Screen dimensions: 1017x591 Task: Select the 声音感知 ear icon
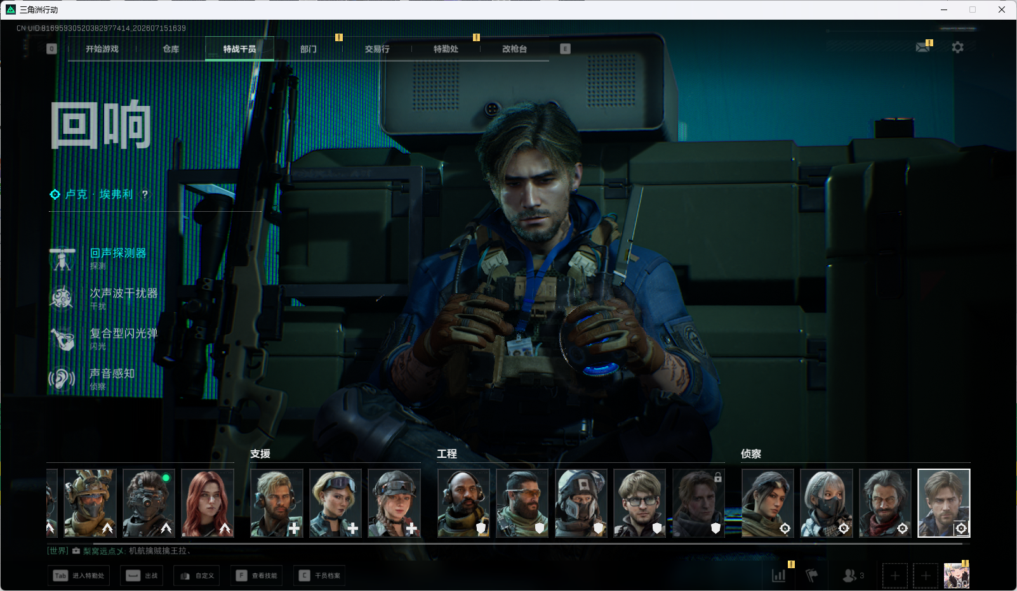tap(62, 379)
